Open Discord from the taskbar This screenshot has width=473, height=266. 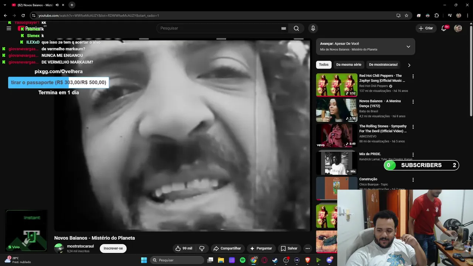(x=329, y=260)
